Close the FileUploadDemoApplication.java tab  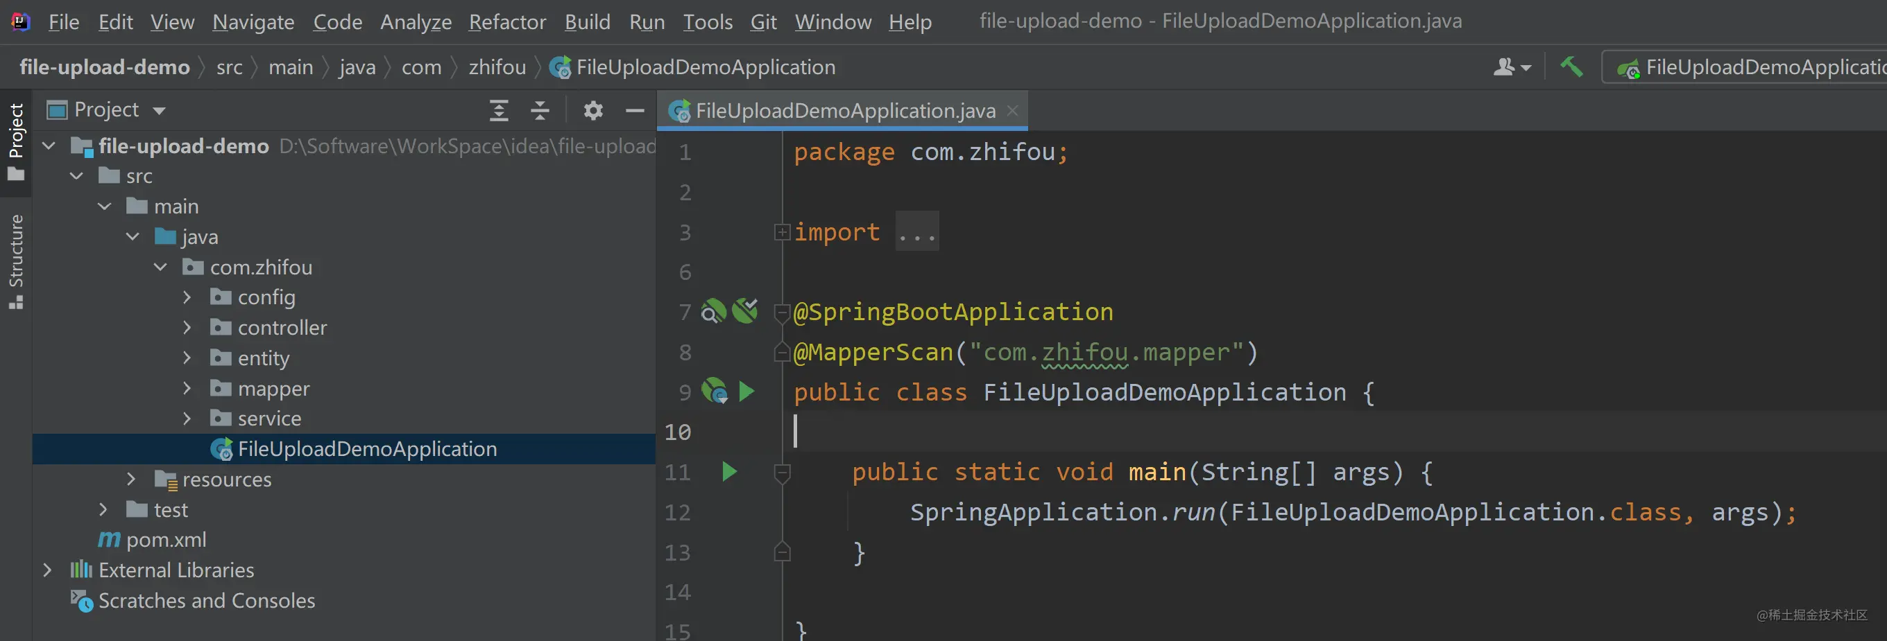(x=1012, y=110)
